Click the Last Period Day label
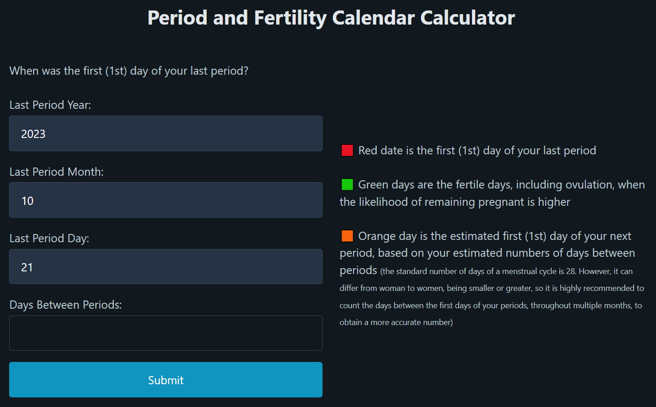 click(x=49, y=238)
